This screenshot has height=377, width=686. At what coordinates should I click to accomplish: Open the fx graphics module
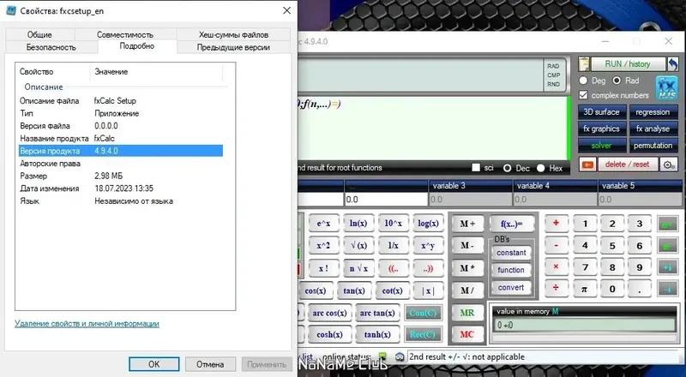coord(601,129)
